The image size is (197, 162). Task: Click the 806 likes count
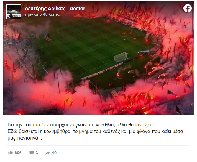[x=18, y=153]
